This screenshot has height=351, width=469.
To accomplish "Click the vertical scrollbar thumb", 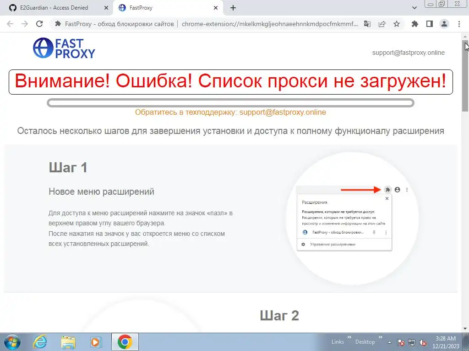I will [x=466, y=76].
